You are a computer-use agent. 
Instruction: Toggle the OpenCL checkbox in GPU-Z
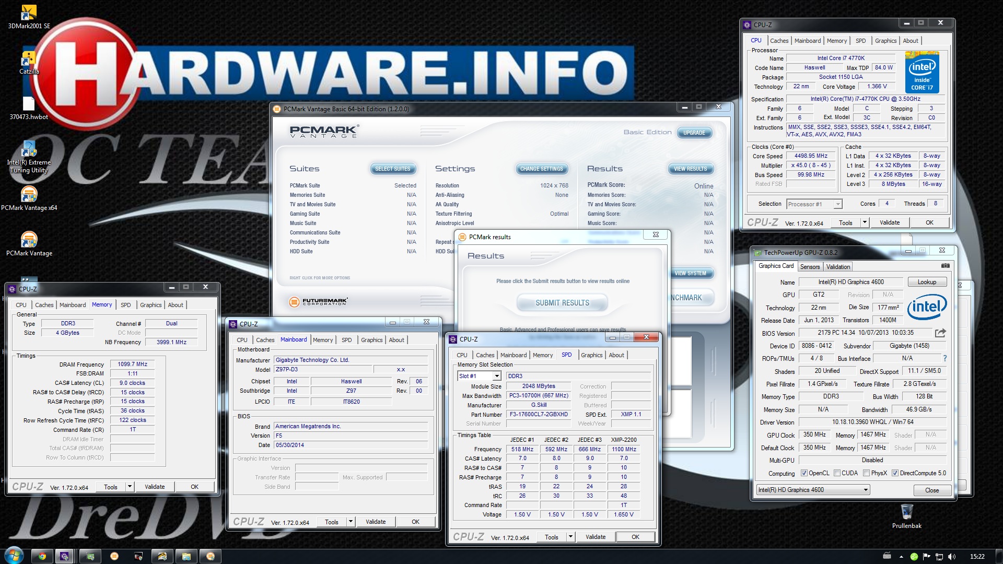(x=804, y=473)
